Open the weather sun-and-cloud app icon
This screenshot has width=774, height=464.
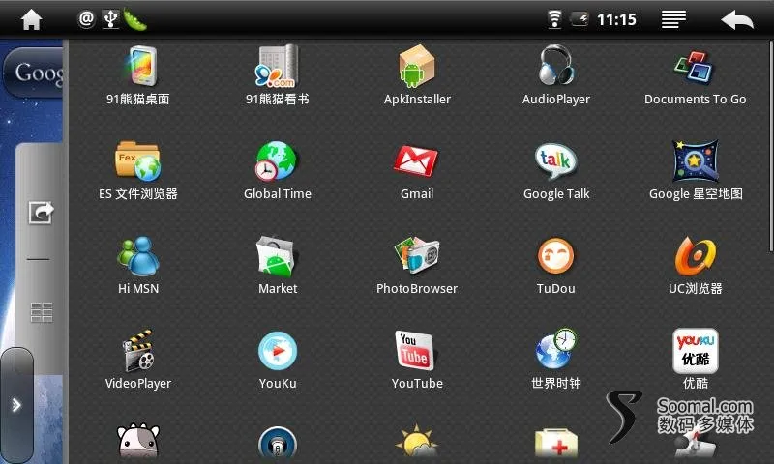[x=417, y=443]
